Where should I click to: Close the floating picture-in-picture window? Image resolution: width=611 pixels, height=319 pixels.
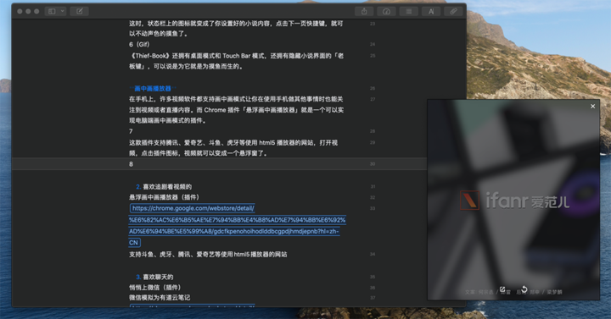[592, 106]
